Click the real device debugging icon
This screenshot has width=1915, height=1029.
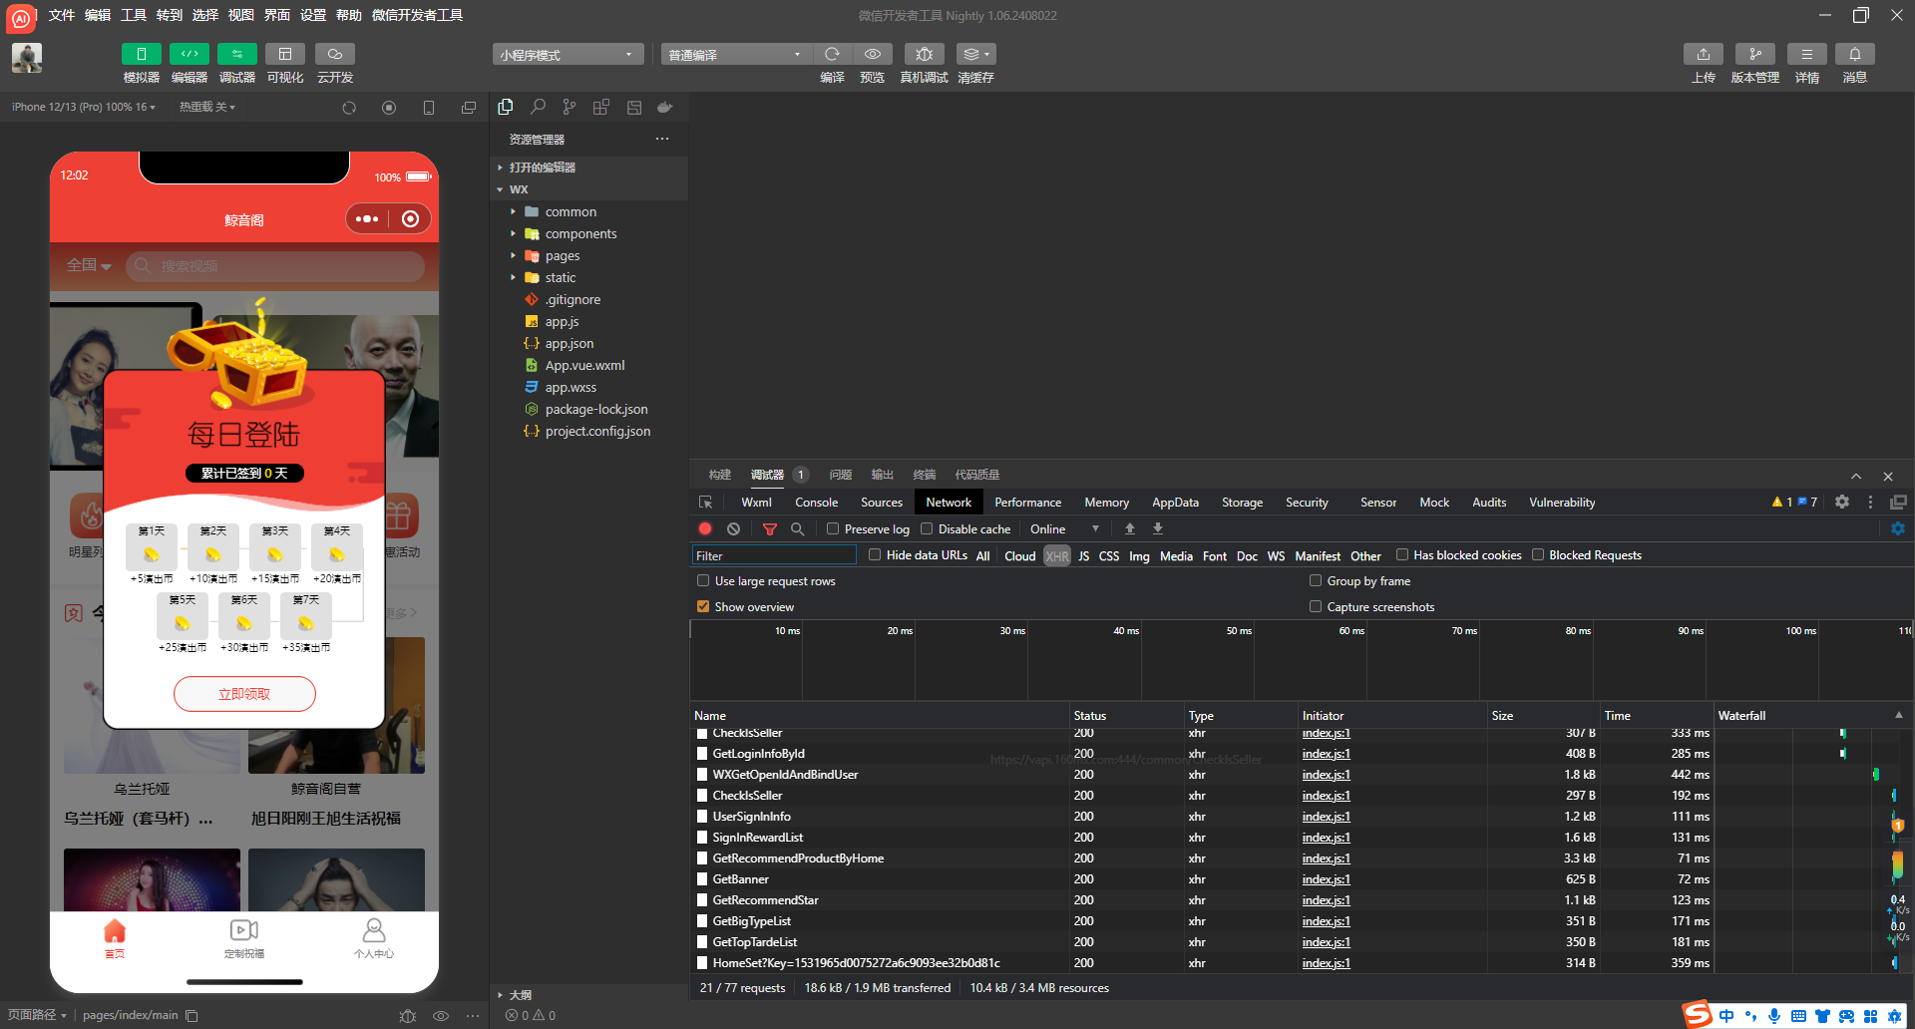click(x=924, y=54)
